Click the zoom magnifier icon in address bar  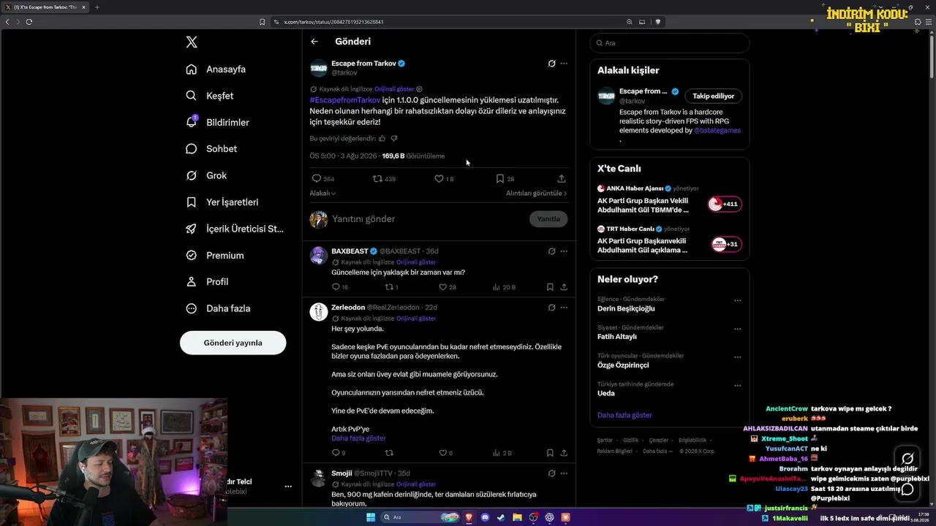tap(630, 22)
